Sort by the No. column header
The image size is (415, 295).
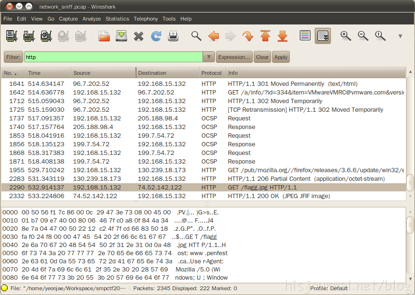tap(13, 73)
